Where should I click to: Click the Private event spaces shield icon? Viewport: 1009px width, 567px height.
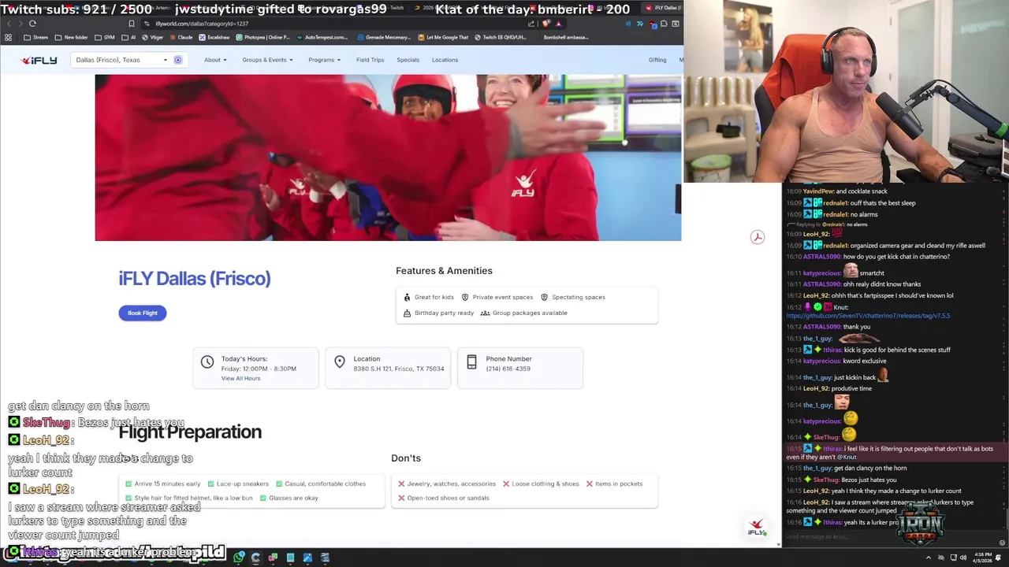click(x=465, y=297)
